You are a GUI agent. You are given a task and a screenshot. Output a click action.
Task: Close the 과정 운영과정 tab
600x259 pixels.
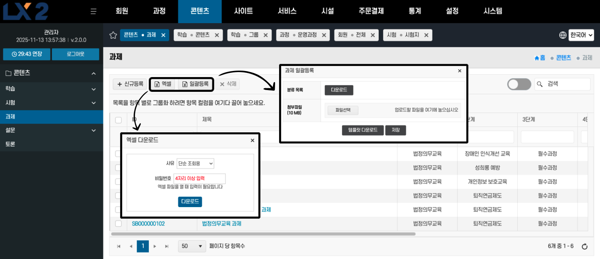point(324,35)
